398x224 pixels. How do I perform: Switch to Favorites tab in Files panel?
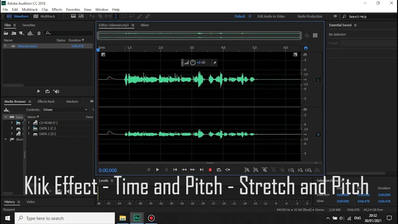tap(29, 25)
